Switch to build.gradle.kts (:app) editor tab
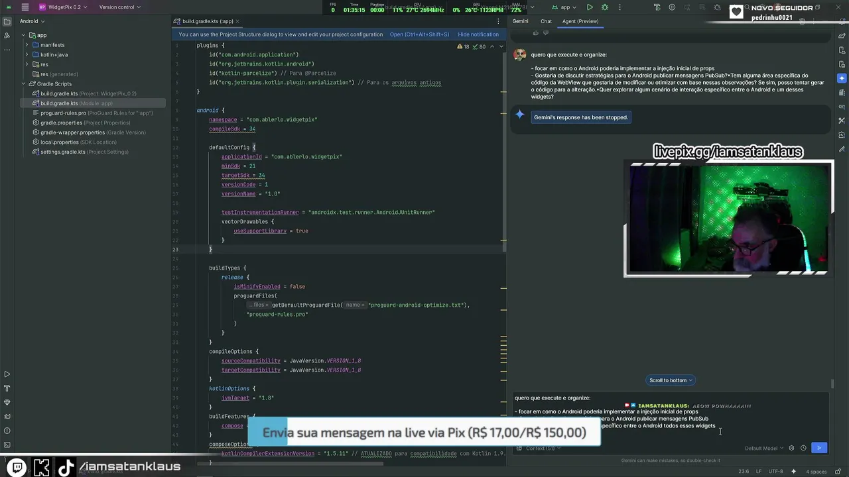849x477 pixels. tap(208, 21)
